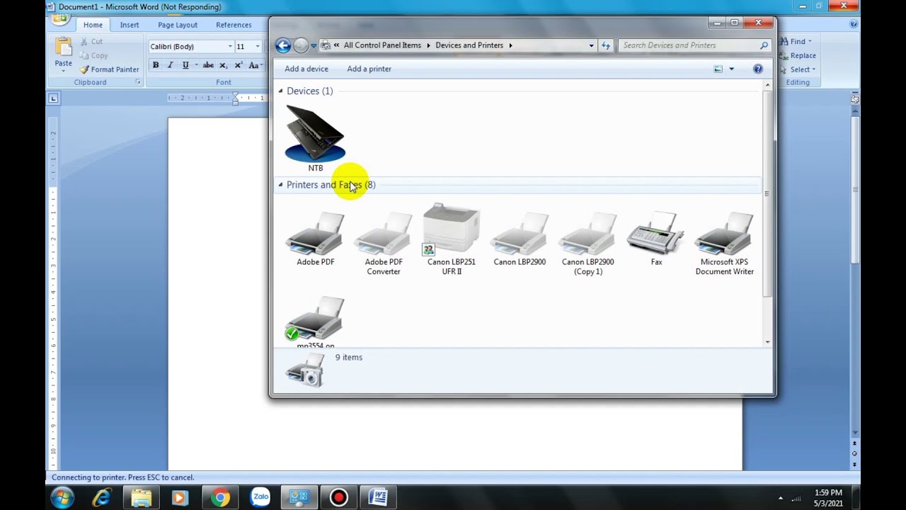The image size is (906, 510).
Task: Click the Copy command in Word
Action: click(x=93, y=55)
